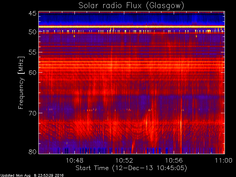Select the 55 MHz frequency axis label
236x177 pixels.
[32, 52]
